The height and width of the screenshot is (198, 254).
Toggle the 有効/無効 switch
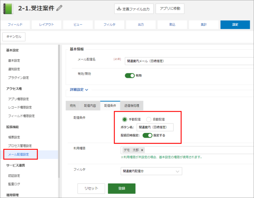click(130, 76)
